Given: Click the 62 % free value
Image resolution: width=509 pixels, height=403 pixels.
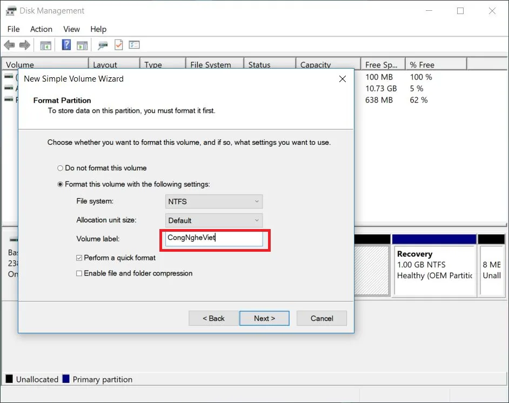Looking at the screenshot, I should [x=418, y=100].
